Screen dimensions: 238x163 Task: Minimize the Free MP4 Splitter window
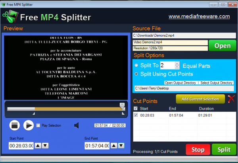coord(213,4)
